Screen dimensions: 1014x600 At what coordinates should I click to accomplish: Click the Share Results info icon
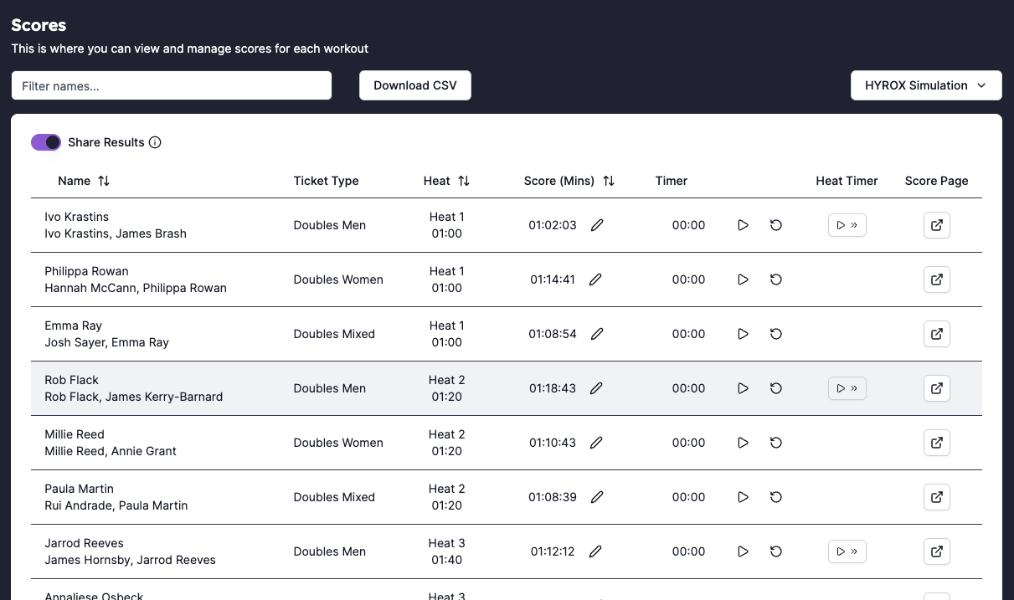click(x=155, y=142)
